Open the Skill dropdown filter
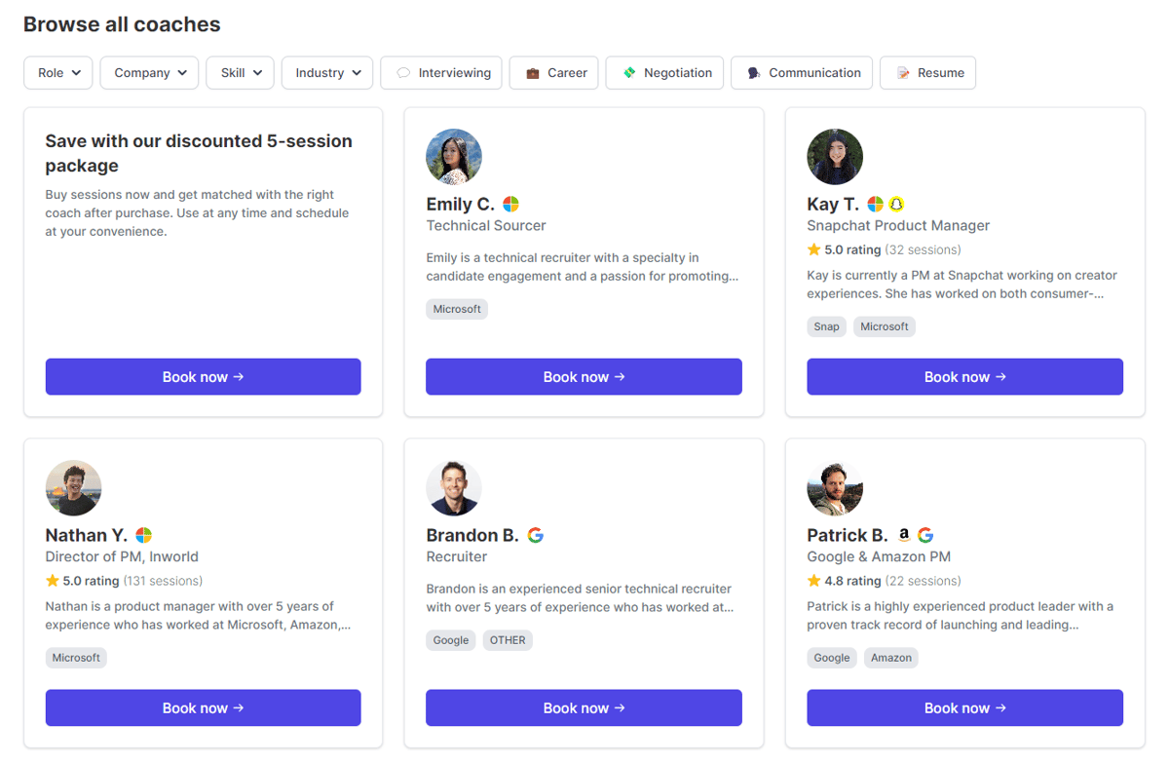The height and width of the screenshot is (763, 1169). 240,73
